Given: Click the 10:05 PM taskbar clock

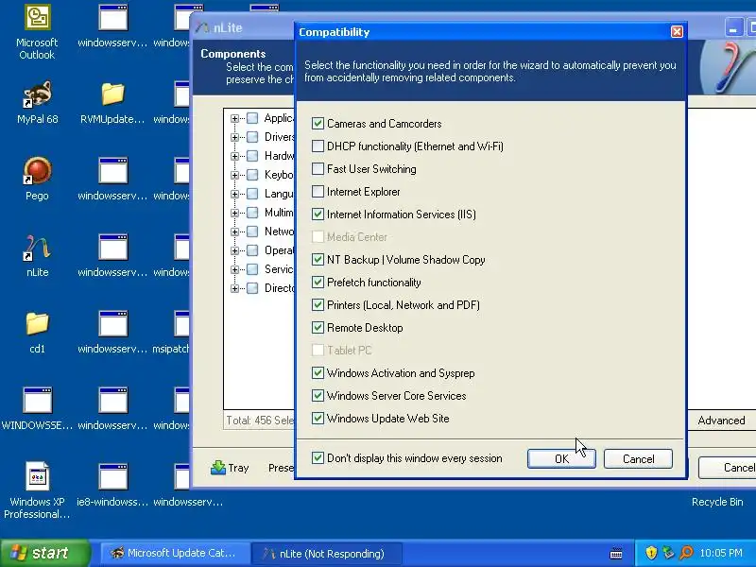Looking at the screenshot, I should (721, 553).
